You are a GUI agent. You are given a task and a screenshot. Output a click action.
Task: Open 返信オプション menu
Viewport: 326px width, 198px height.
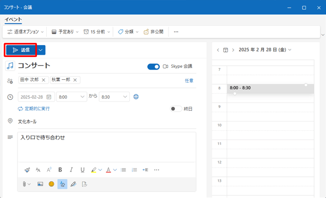[26, 32]
